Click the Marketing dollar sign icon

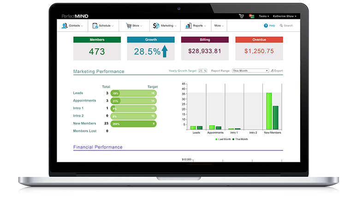click(x=156, y=26)
